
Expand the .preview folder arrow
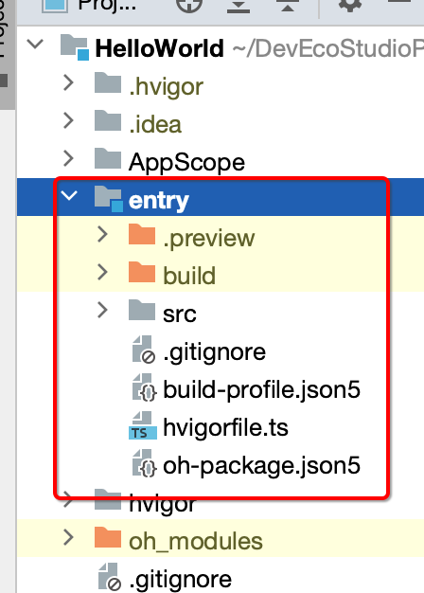(x=102, y=234)
